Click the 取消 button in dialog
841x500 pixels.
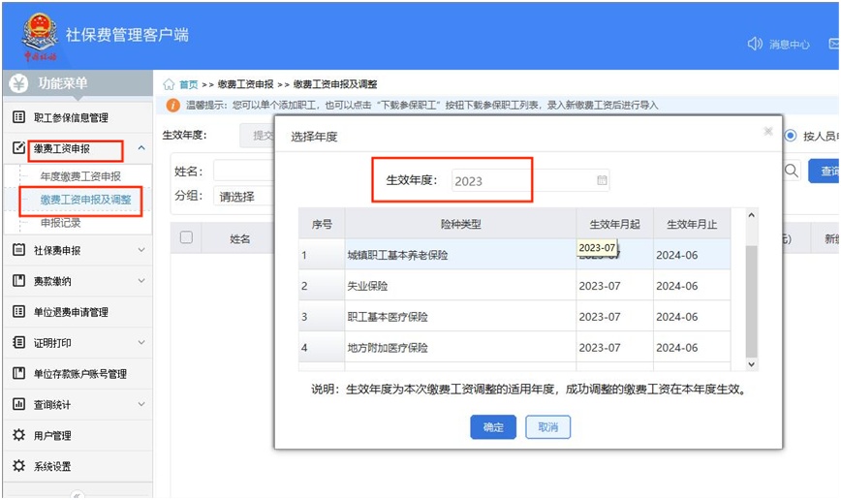pos(547,427)
